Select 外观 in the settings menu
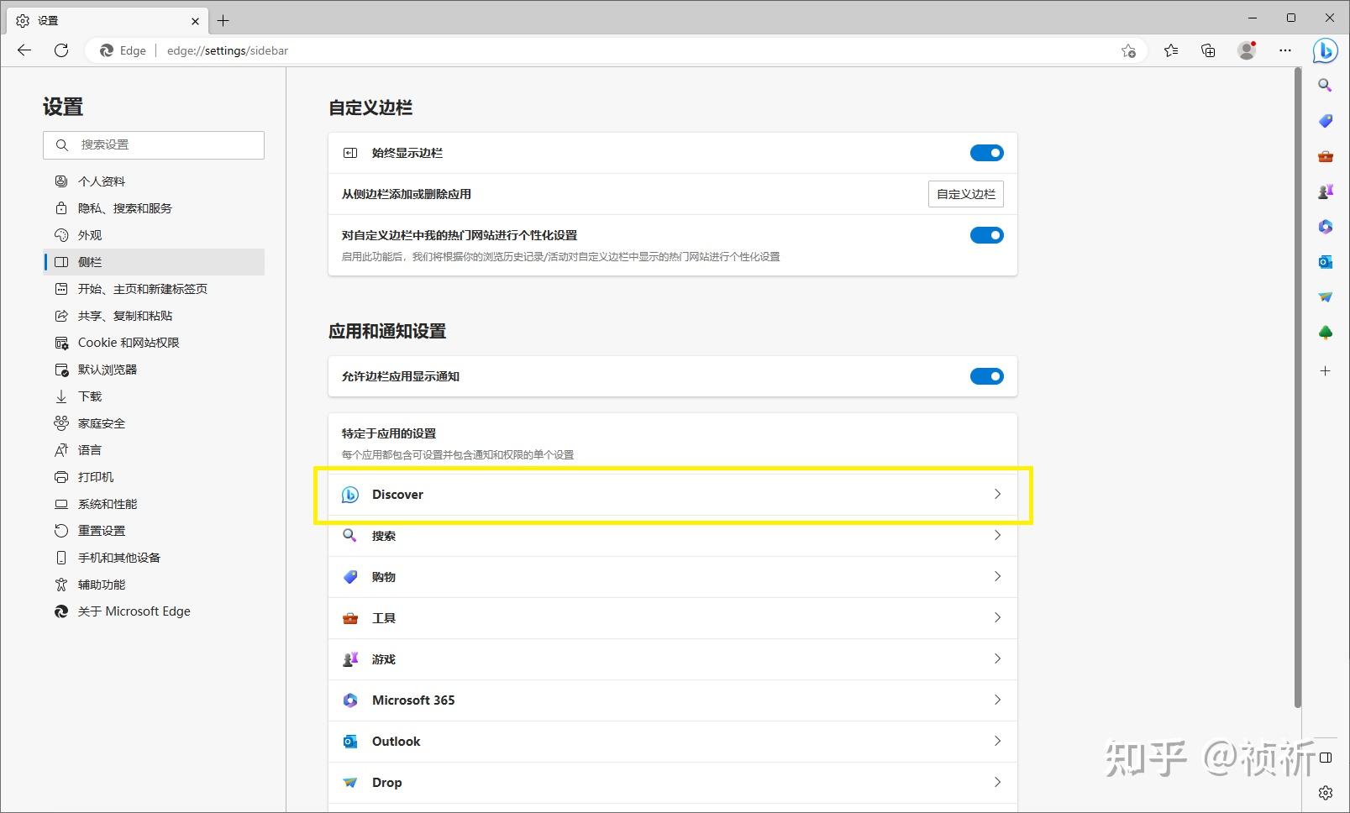Screen dimensions: 1350x813 (x=90, y=235)
